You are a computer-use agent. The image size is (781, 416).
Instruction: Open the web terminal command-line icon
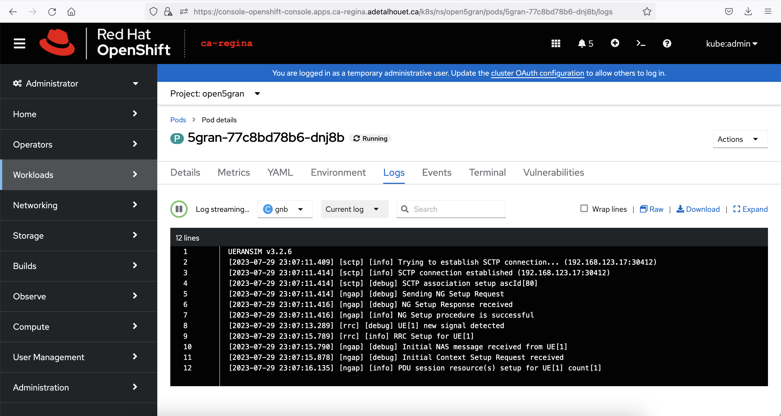click(641, 43)
